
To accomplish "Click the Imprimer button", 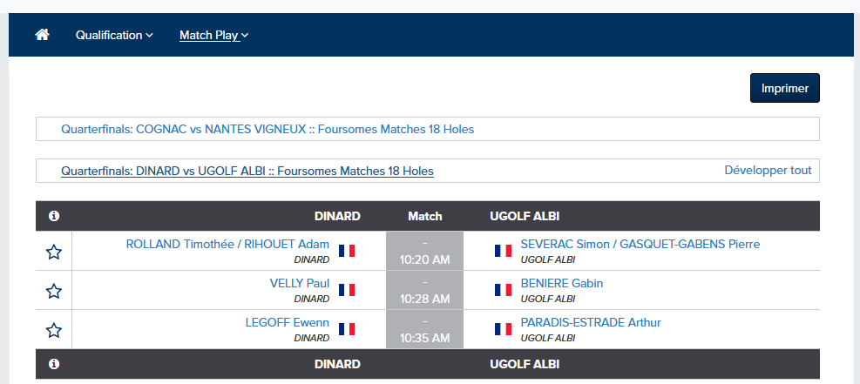I will 785,88.
